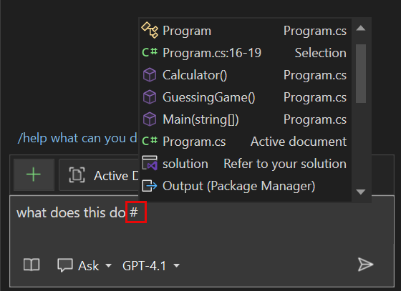Click the GuessingGame() method cube icon
The image size is (401, 291).
tap(150, 97)
